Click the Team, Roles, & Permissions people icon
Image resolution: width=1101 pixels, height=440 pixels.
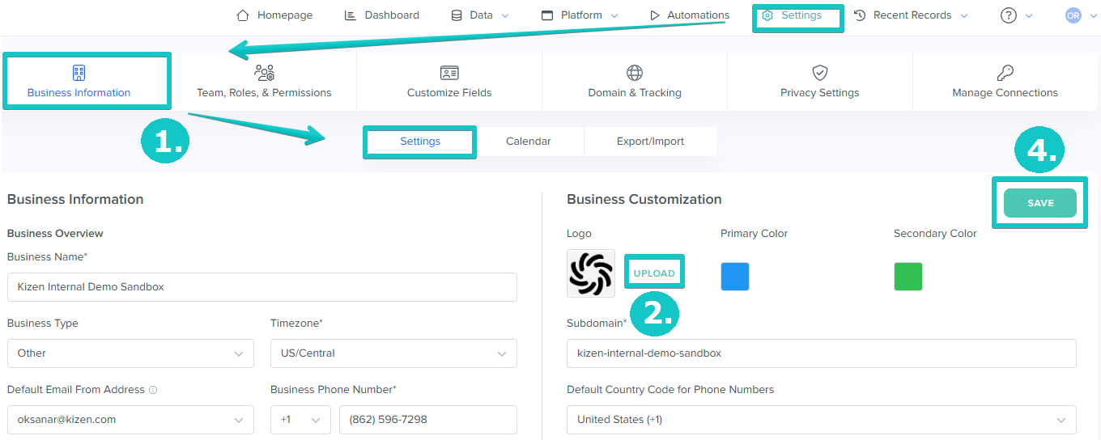[264, 73]
